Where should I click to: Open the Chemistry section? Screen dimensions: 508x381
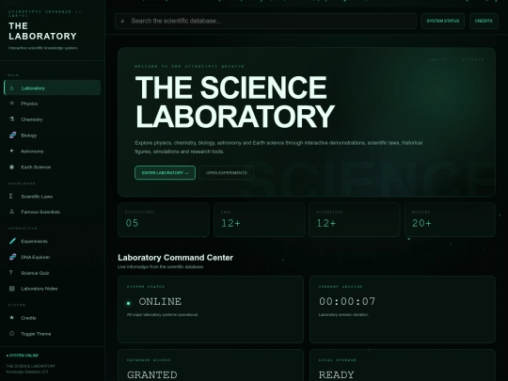pos(52,119)
